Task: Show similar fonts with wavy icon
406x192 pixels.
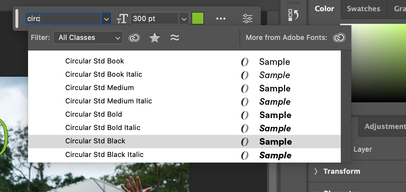Action: click(175, 38)
